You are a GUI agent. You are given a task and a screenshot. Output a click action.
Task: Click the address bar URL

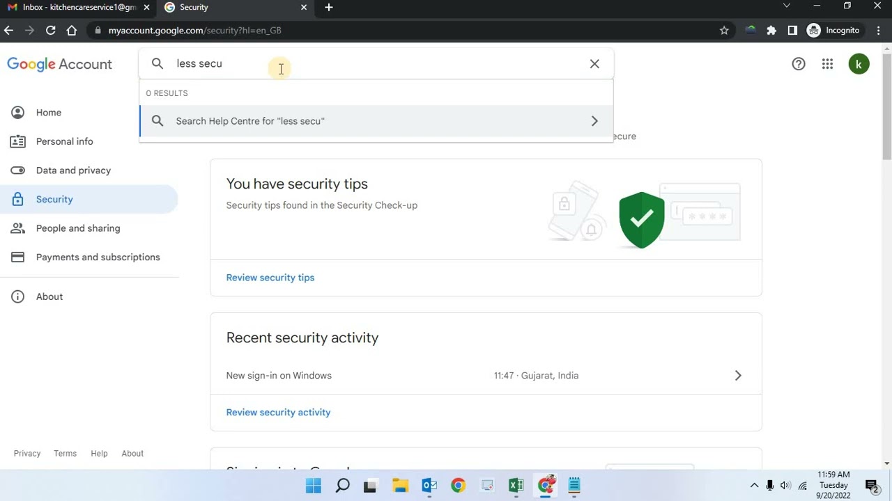(195, 31)
